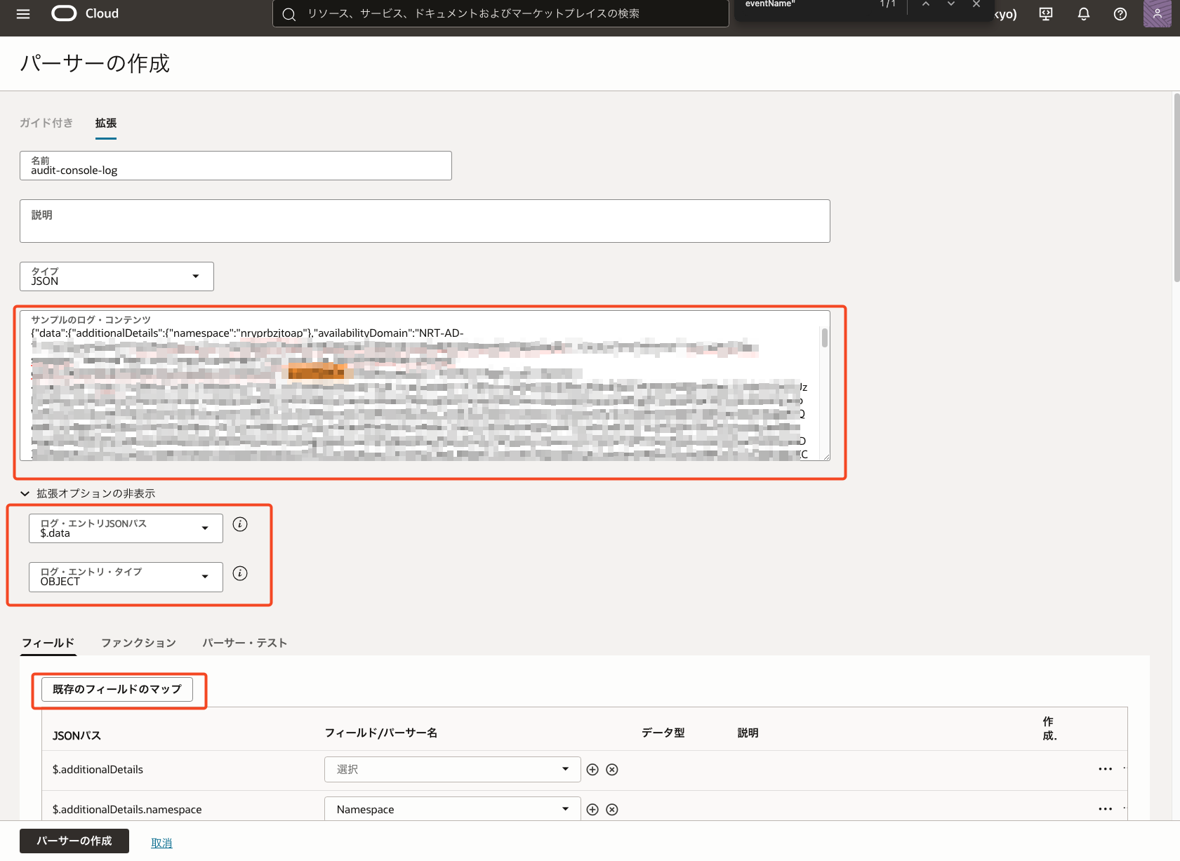Click the Cloud Shell developer tools icon
Screen dimensions: 1180x861
pos(1045,14)
